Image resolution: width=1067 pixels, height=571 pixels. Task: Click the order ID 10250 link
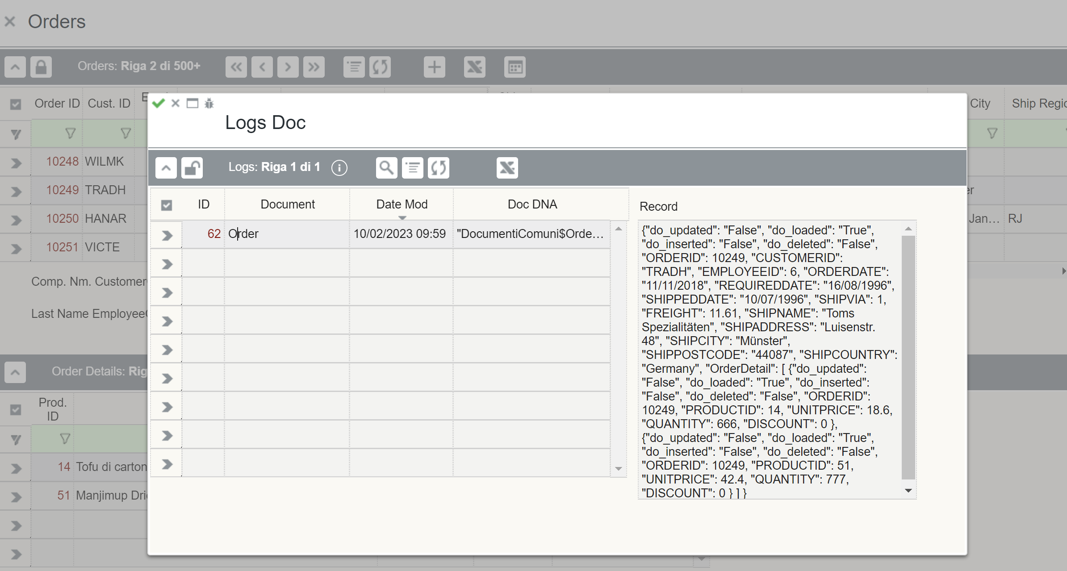point(62,219)
